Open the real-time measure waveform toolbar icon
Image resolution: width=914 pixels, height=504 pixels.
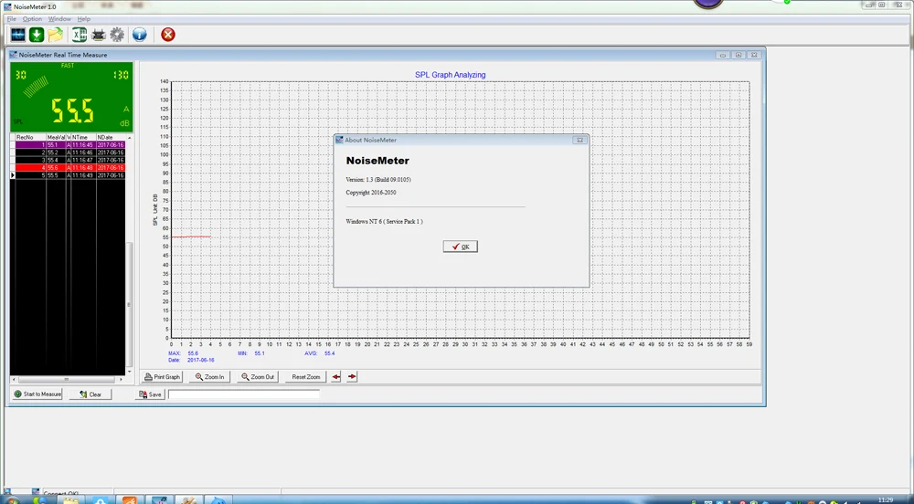point(18,35)
